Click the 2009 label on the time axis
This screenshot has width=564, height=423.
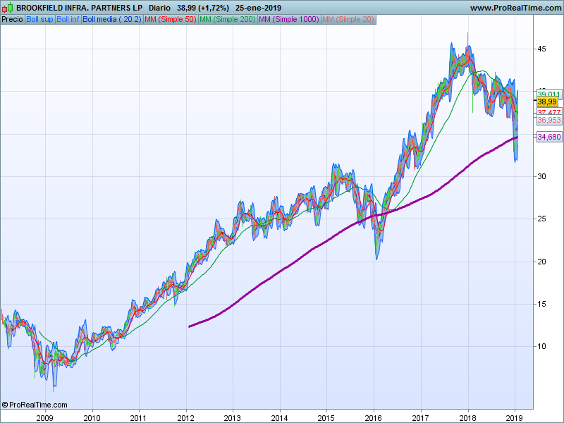[45, 418]
